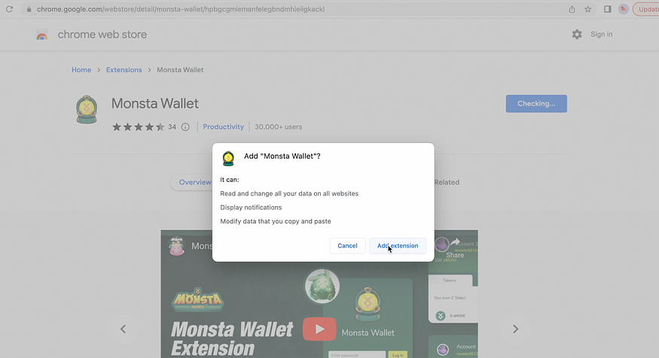Cancel adding the extension
659x358 pixels.
(x=347, y=245)
